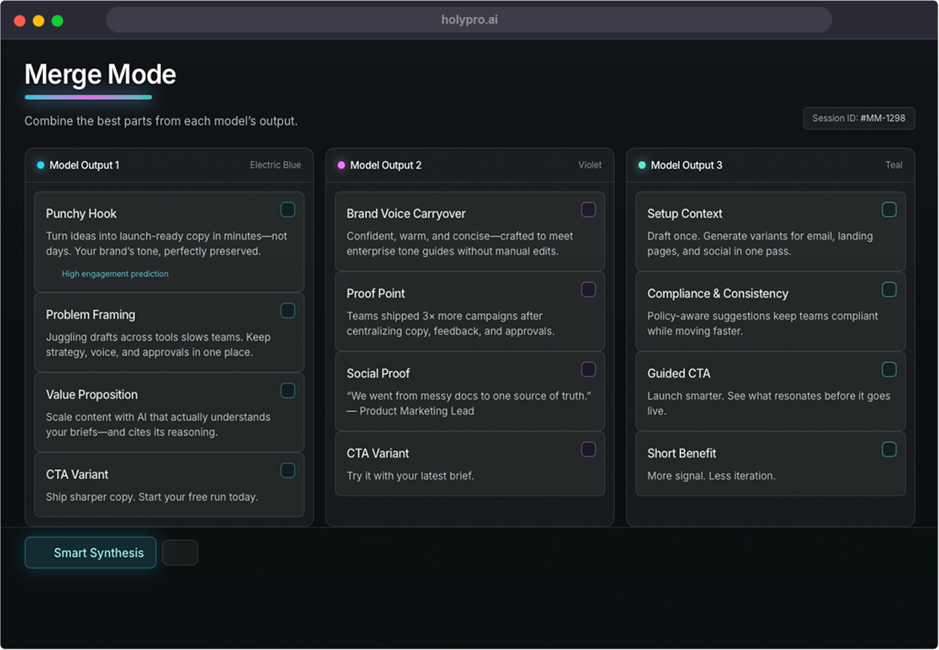The height and width of the screenshot is (650, 939).
Task: Click the teal dot beside Model Output 3
Action: coord(642,165)
